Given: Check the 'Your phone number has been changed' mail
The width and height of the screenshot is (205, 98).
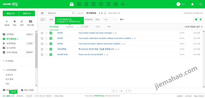Looking at the screenshot, I should [x=42, y=33].
